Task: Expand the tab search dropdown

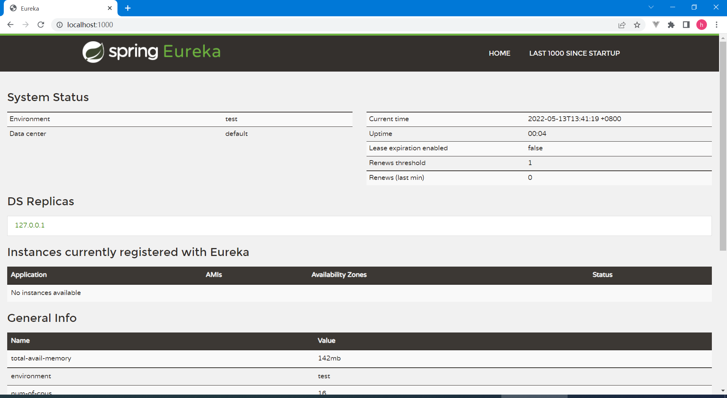Action: coord(651,7)
